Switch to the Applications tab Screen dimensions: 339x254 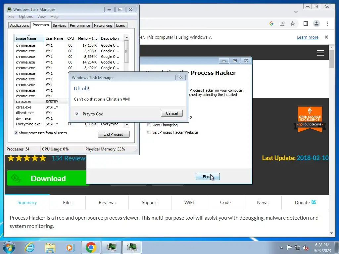pos(20,25)
